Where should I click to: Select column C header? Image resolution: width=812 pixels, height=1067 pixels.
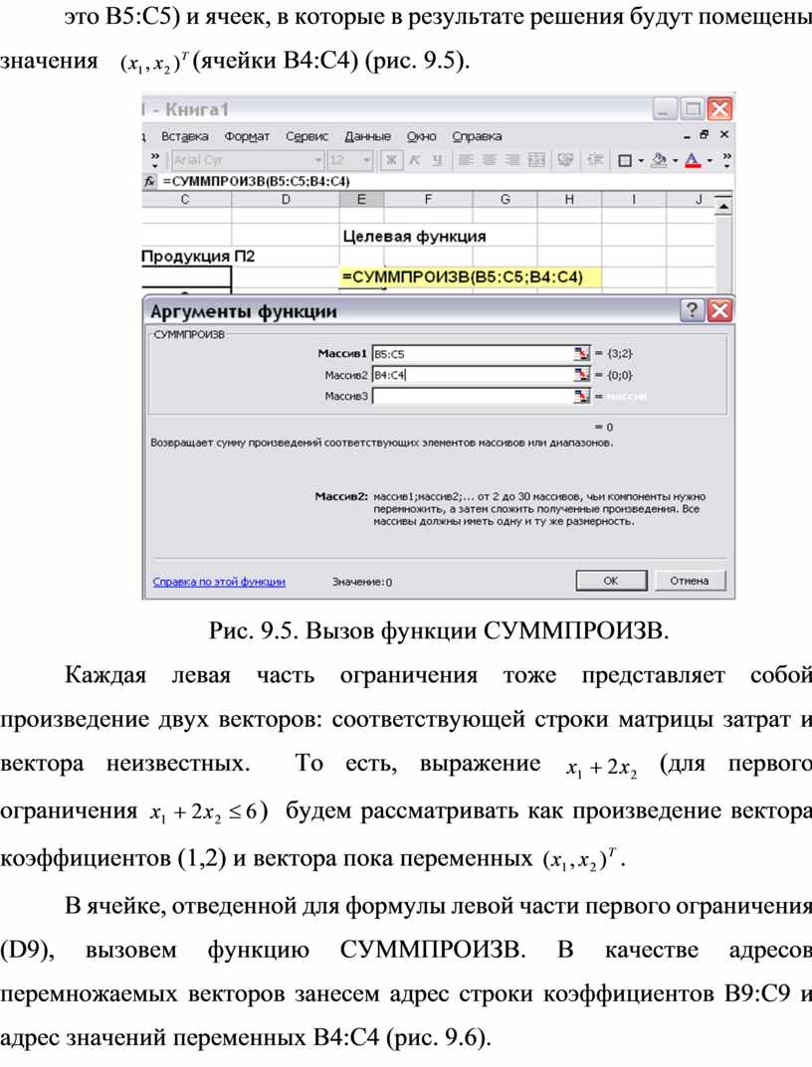pyautogui.click(x=185, y=200)
